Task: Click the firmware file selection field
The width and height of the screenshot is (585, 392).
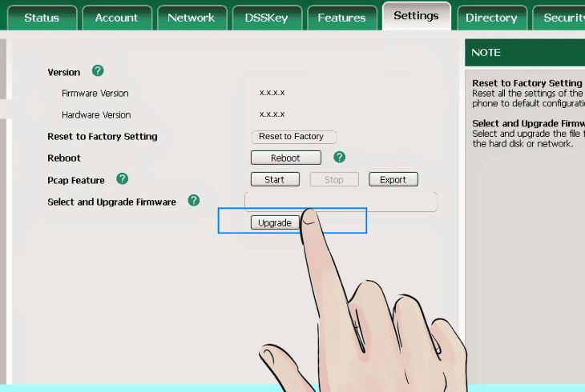Action: tap(340, 202)
